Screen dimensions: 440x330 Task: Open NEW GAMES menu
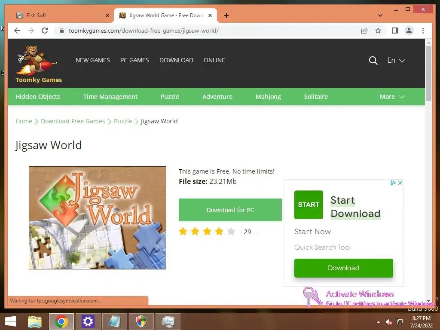pos(93,60)
